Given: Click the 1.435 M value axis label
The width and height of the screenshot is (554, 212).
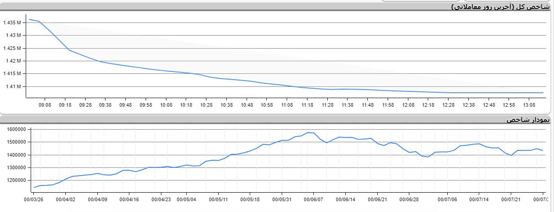Looking at the screenshot, I should coord(12,23).
